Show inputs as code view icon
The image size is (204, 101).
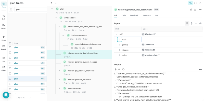(196, 24)
